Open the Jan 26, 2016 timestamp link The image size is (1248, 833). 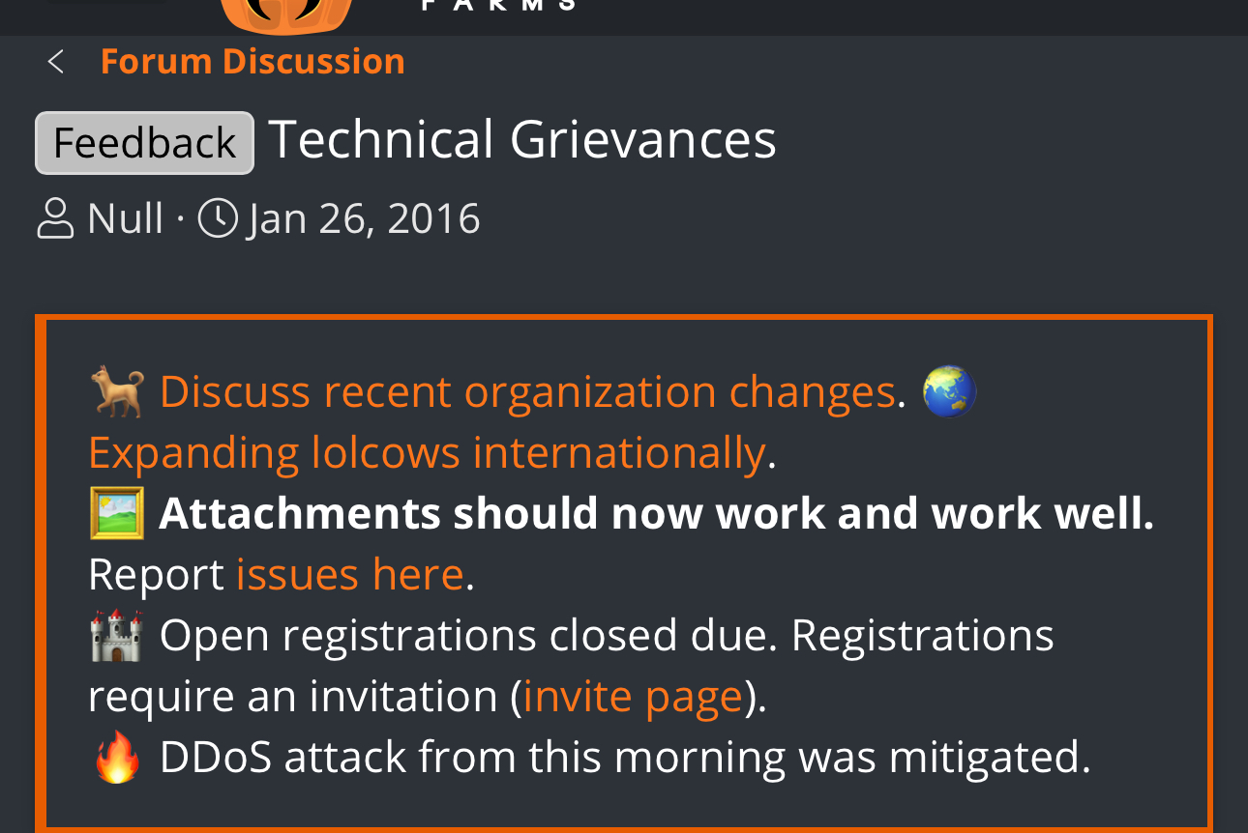click(364, 218)
